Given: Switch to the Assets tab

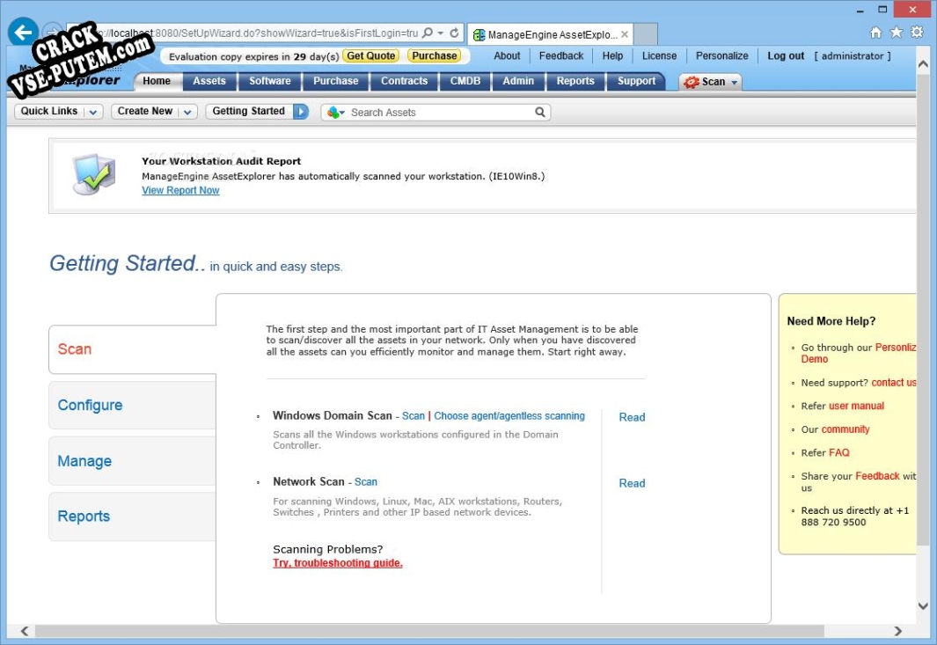Looking at the screenshot, I should [209, 81].
